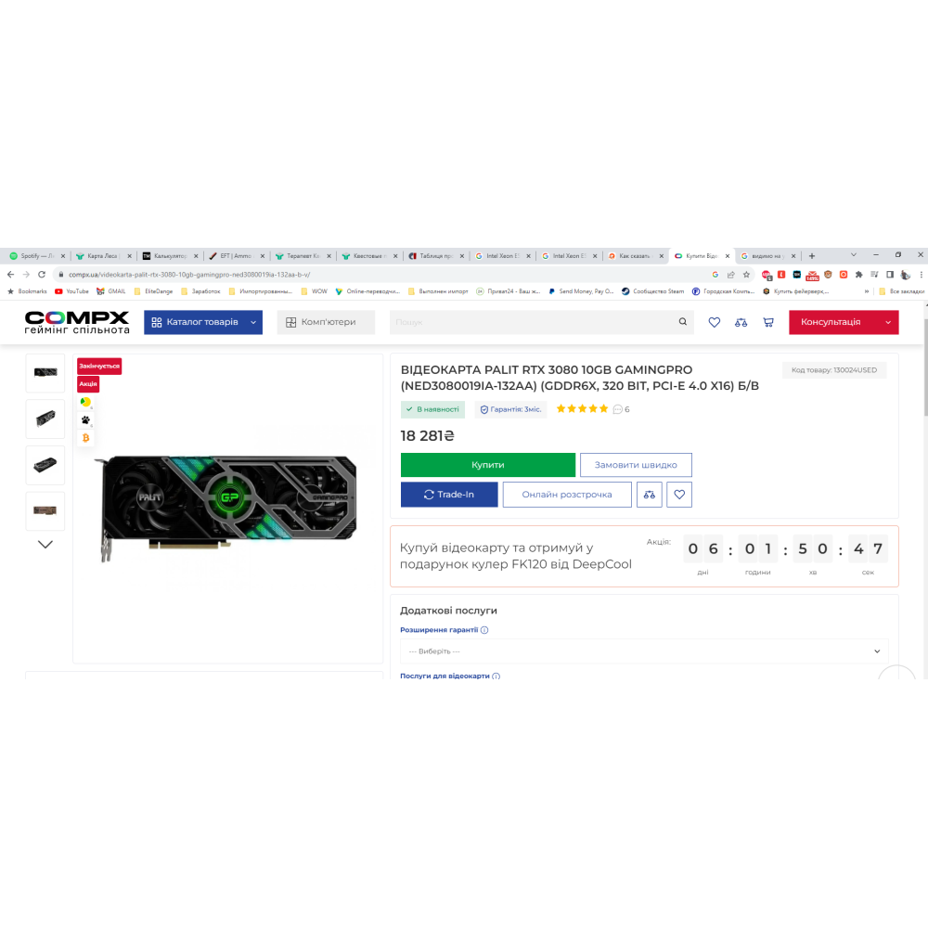928x928 pixels.
Task: Expand the Каталог товарів dropdown
Action: click(203, 322)
